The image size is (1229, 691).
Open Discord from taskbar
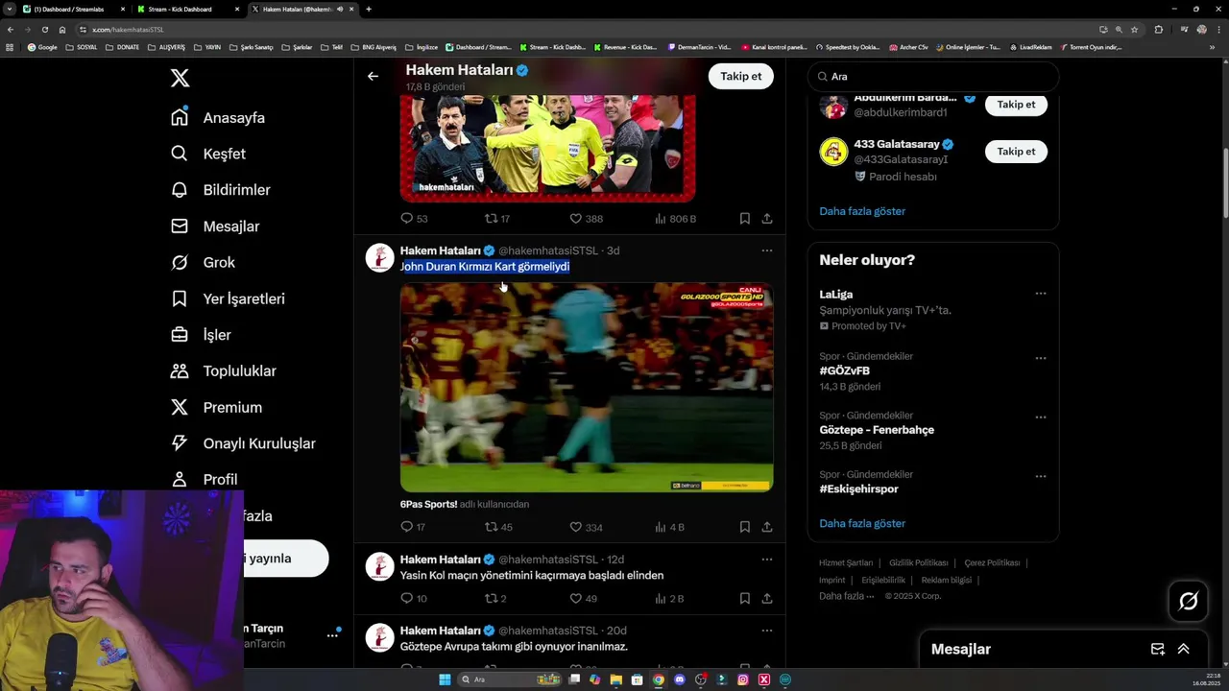(x=680, y=679)
